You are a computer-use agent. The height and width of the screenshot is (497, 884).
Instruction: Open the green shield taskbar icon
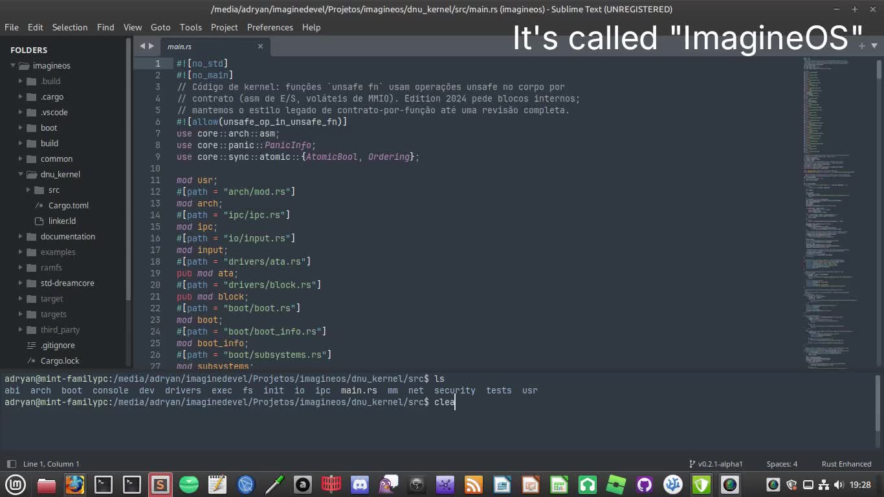(x=701, y=484)
